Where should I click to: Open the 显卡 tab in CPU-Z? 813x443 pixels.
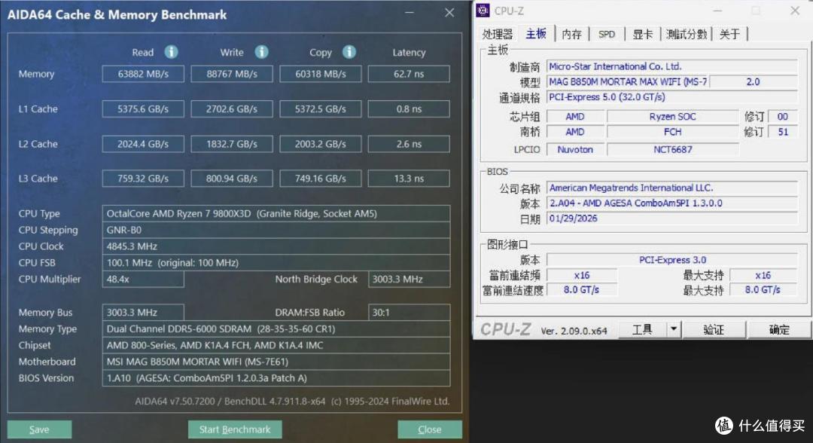pos(642,34)
